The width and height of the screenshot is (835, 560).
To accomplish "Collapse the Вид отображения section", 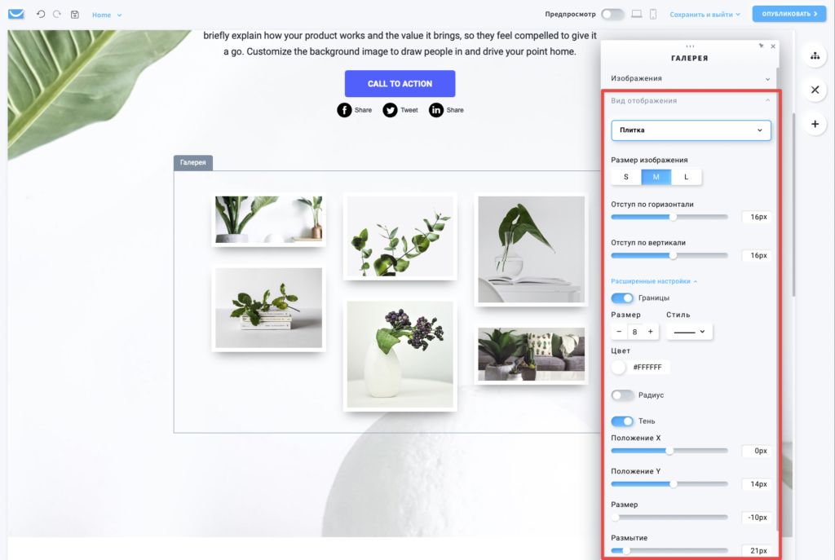I will [690, 100].
